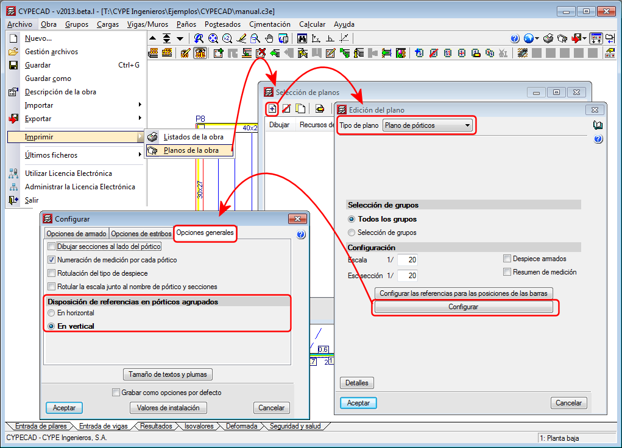Open the Resultados bottom tab
Image resolution: width=622 pixels, height=448 pixels.
156,426
